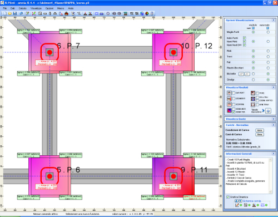Screen dimensions: 278x217
Task: Click the pencil edit icon in bottom panel
Action: click(237, 205)
